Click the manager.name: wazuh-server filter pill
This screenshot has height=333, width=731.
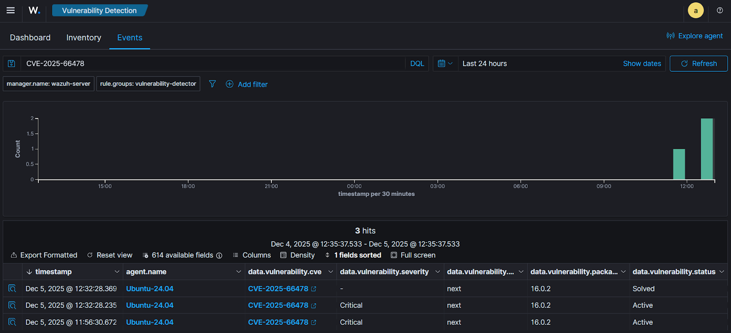click(x=48, y=84)
